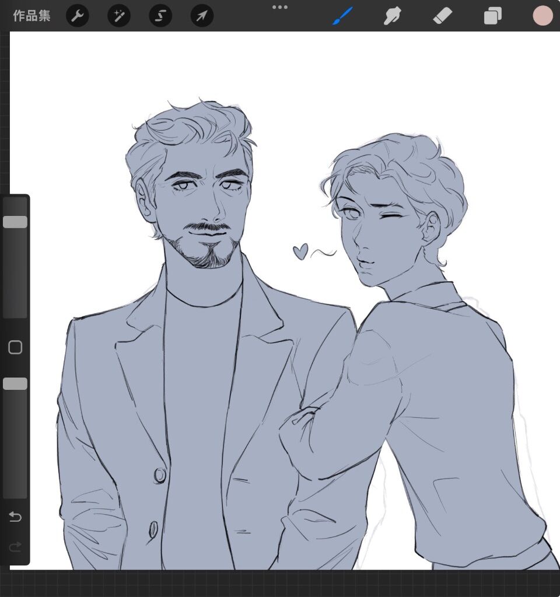Select the Smudge tool
The width and height of the screenshot is (560, 597).
coord(393,16)
